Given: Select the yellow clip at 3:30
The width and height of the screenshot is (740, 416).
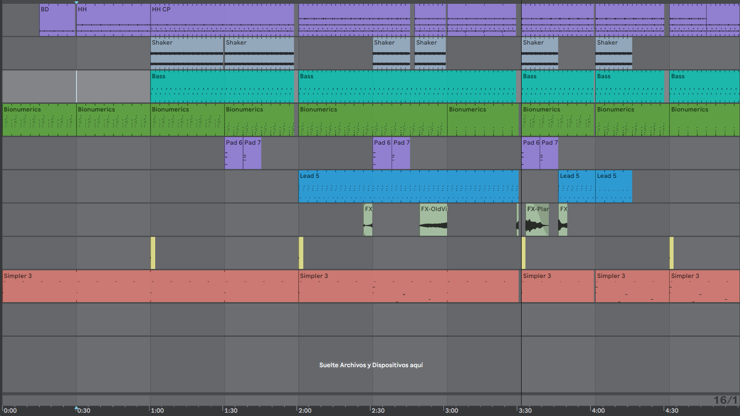Looking at the screenshot, I should (x=524, y=253).
